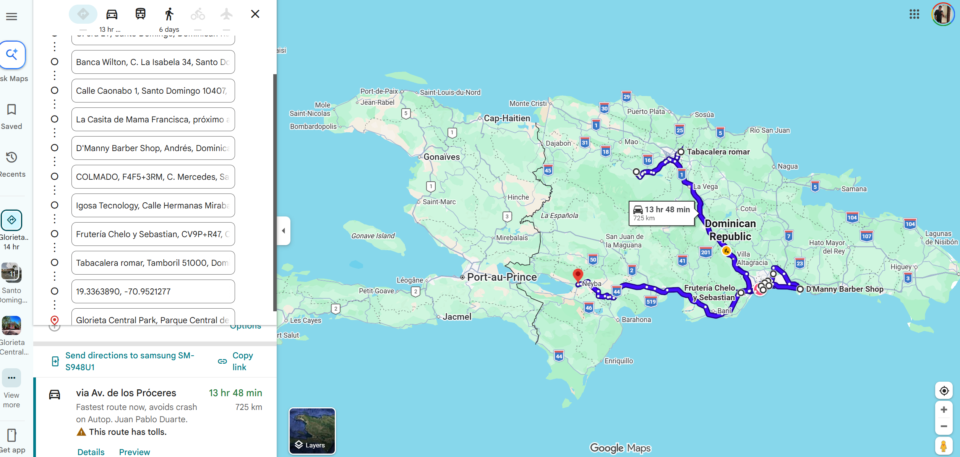Open Ask Maps search button
This screenshot has width=960, height=457.
pos(12,55)
